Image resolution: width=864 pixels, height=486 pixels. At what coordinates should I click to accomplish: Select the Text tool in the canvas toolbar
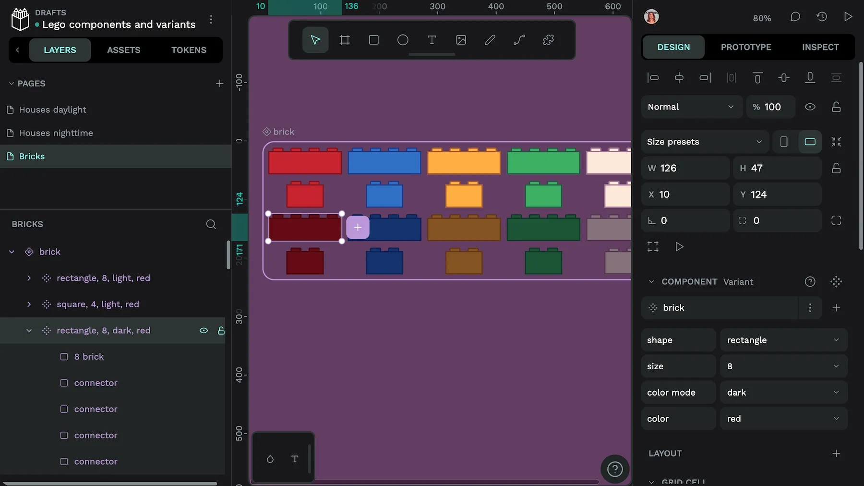pyautogui.click(x=432, y=40)
